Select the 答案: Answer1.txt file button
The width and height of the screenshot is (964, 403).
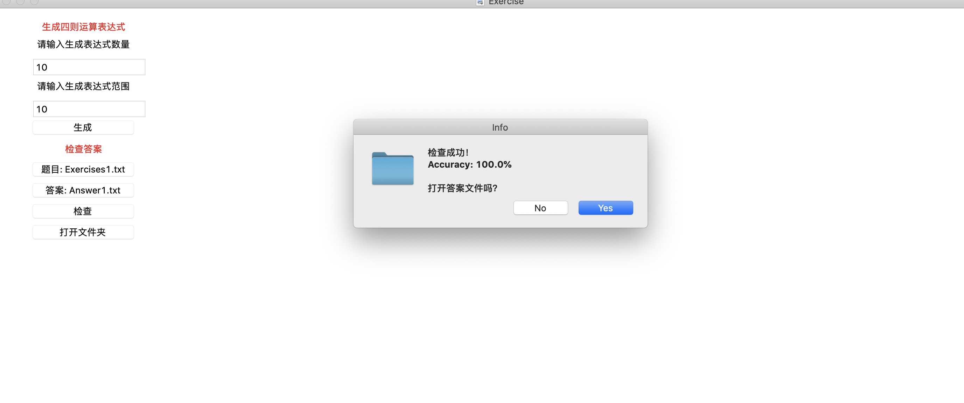pos(83,190)
